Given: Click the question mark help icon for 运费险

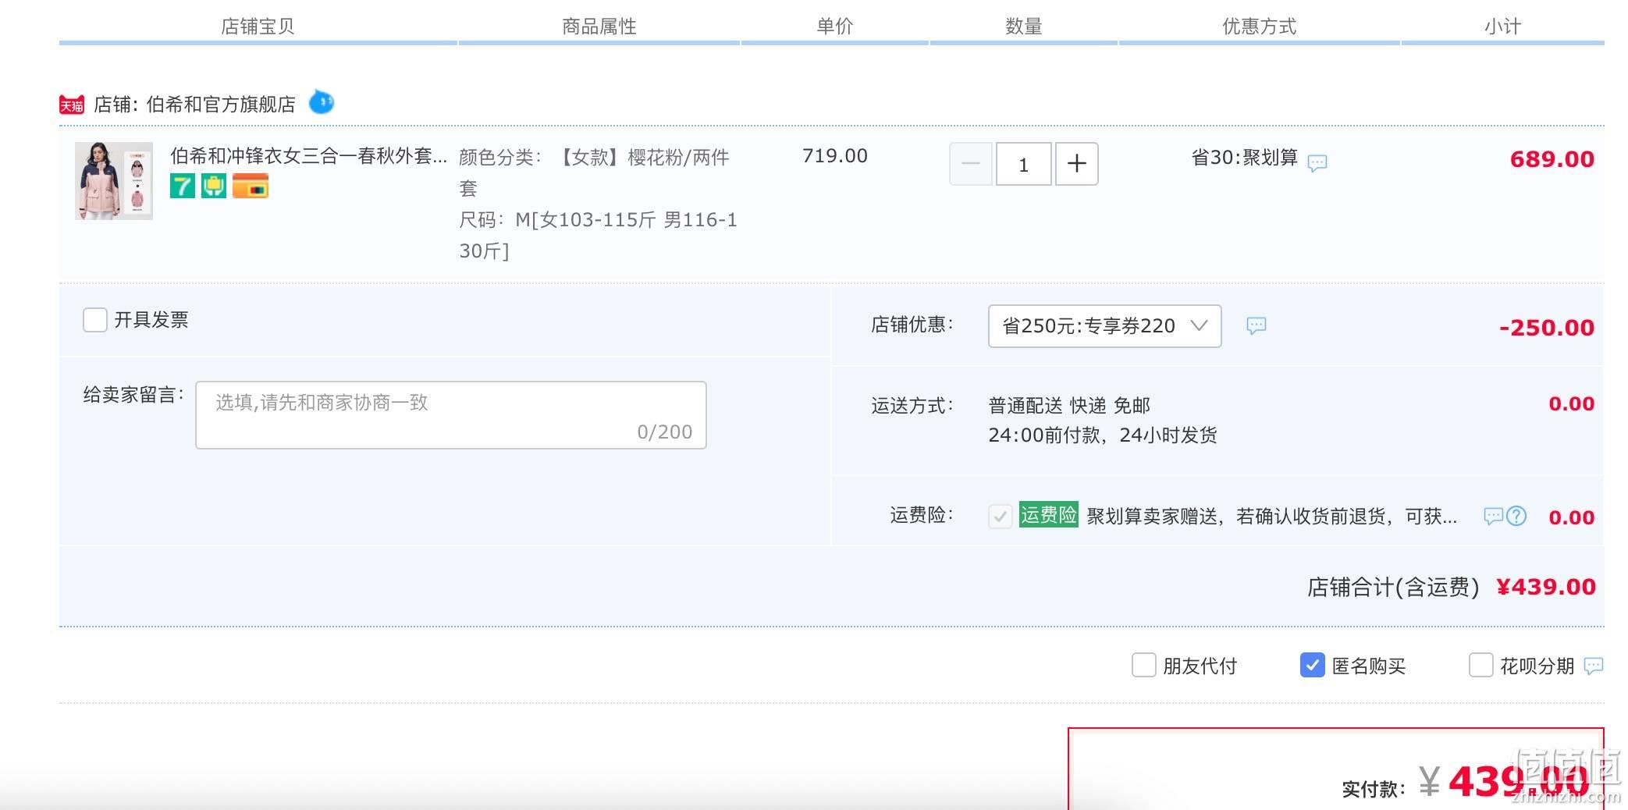Looking at the screenshot, I should click(1516, 516).
